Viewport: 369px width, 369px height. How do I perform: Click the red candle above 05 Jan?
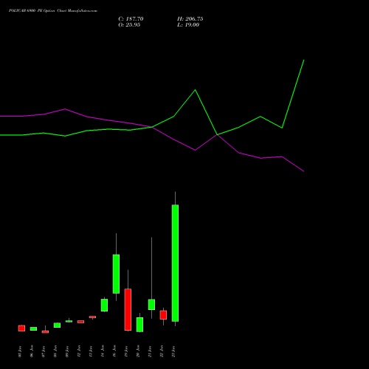coord(21,328)
